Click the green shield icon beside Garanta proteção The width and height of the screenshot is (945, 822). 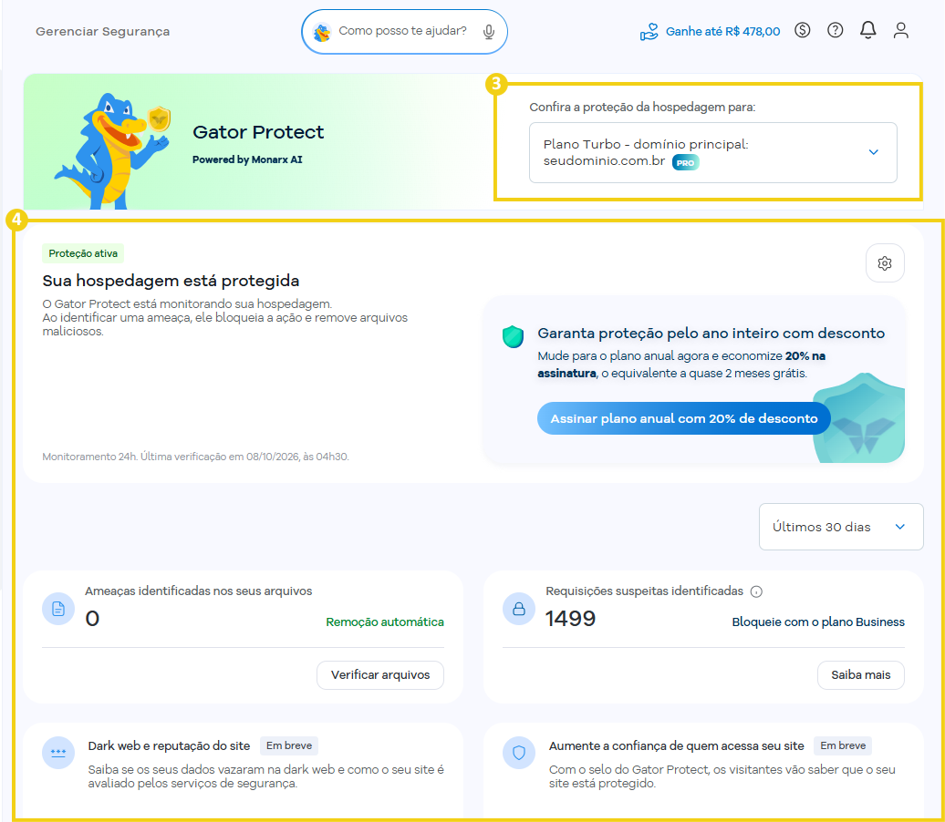[513, 336]
